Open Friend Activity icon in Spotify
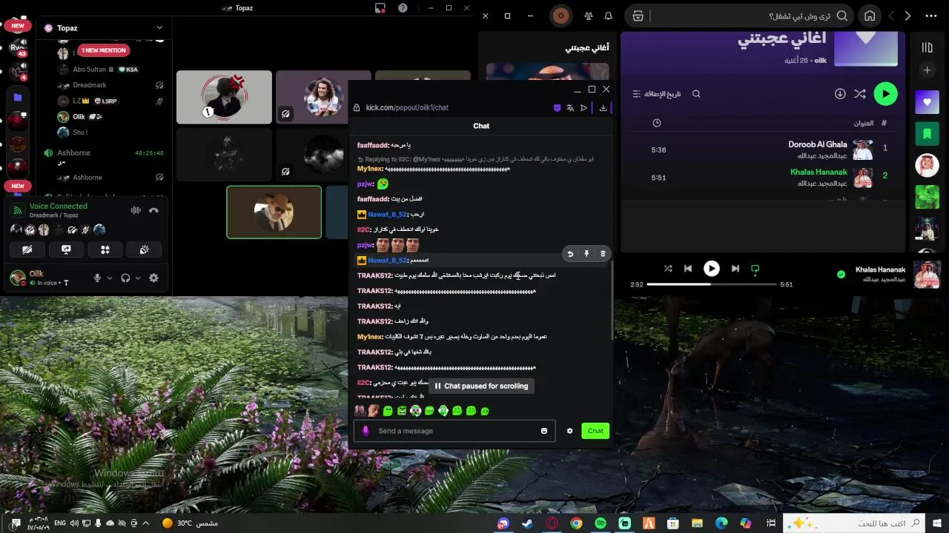The height and width of the screenshot is (533, 949). (588, 16)
